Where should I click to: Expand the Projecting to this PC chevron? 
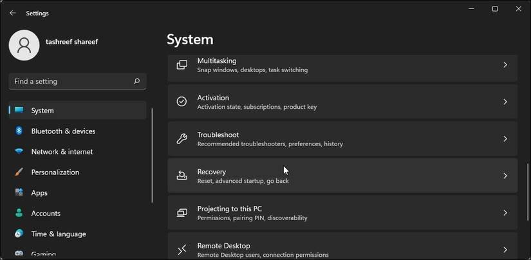pyautogui.click(x=505, y=213)
